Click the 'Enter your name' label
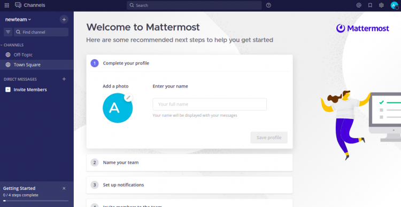 click(x=171, y=86)
